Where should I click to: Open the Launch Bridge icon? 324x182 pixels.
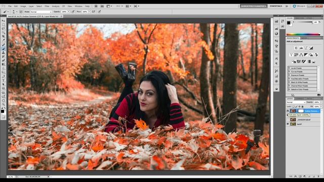[96, 6]
